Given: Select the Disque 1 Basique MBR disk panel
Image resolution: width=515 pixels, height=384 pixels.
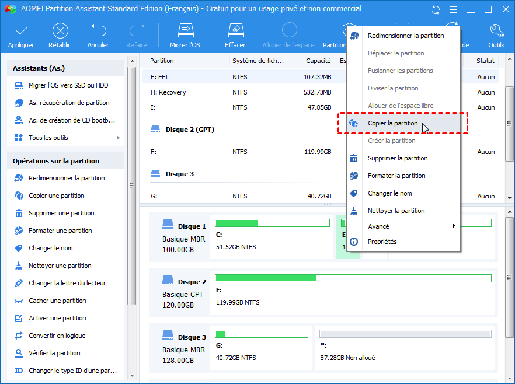Looking at the screenshot, I should (x=180, y=238).
